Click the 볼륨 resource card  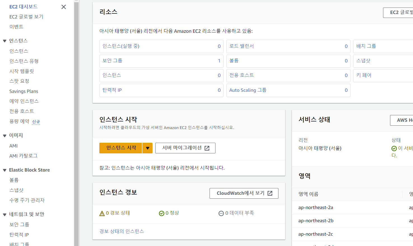288,61
